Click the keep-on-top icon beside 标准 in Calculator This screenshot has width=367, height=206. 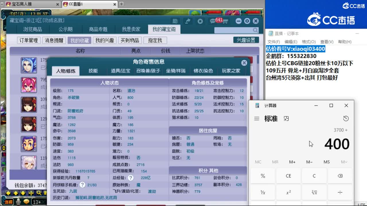pos(286,118)
